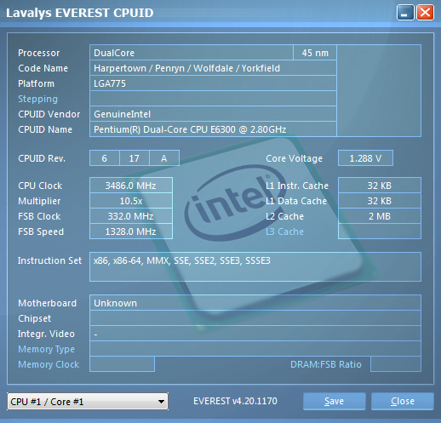This screenshot has width=441, height=423.
Task: Click the 'CPUID Vendor' label
Action: 49,114
